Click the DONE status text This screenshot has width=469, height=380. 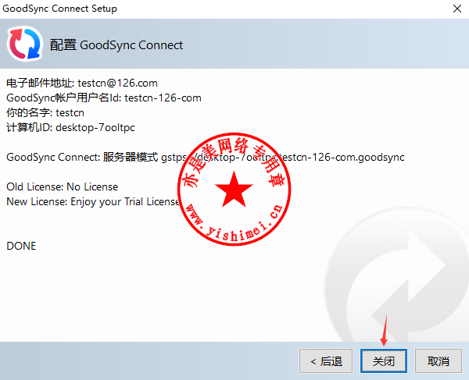[x=21, y=246]
